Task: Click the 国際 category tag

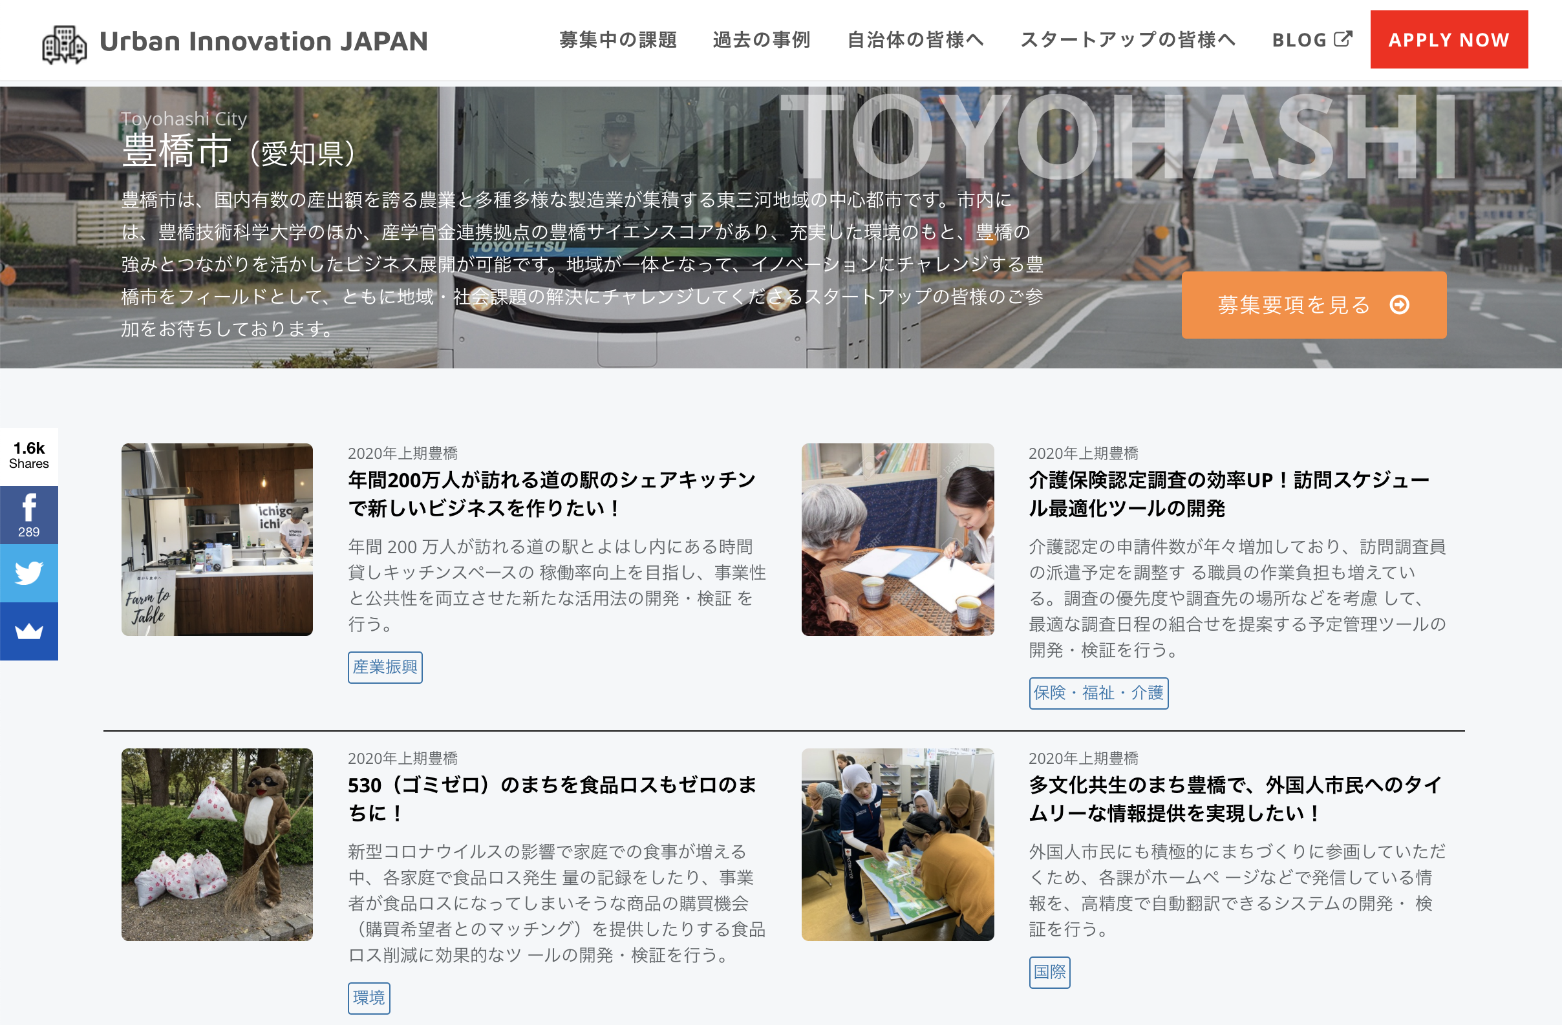Action: pos(1049,971)
